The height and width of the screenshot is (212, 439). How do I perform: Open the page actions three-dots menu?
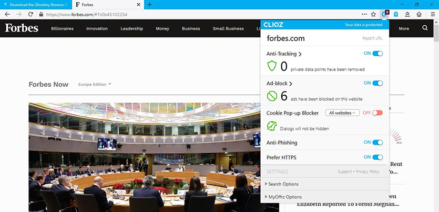click(364, 14)
